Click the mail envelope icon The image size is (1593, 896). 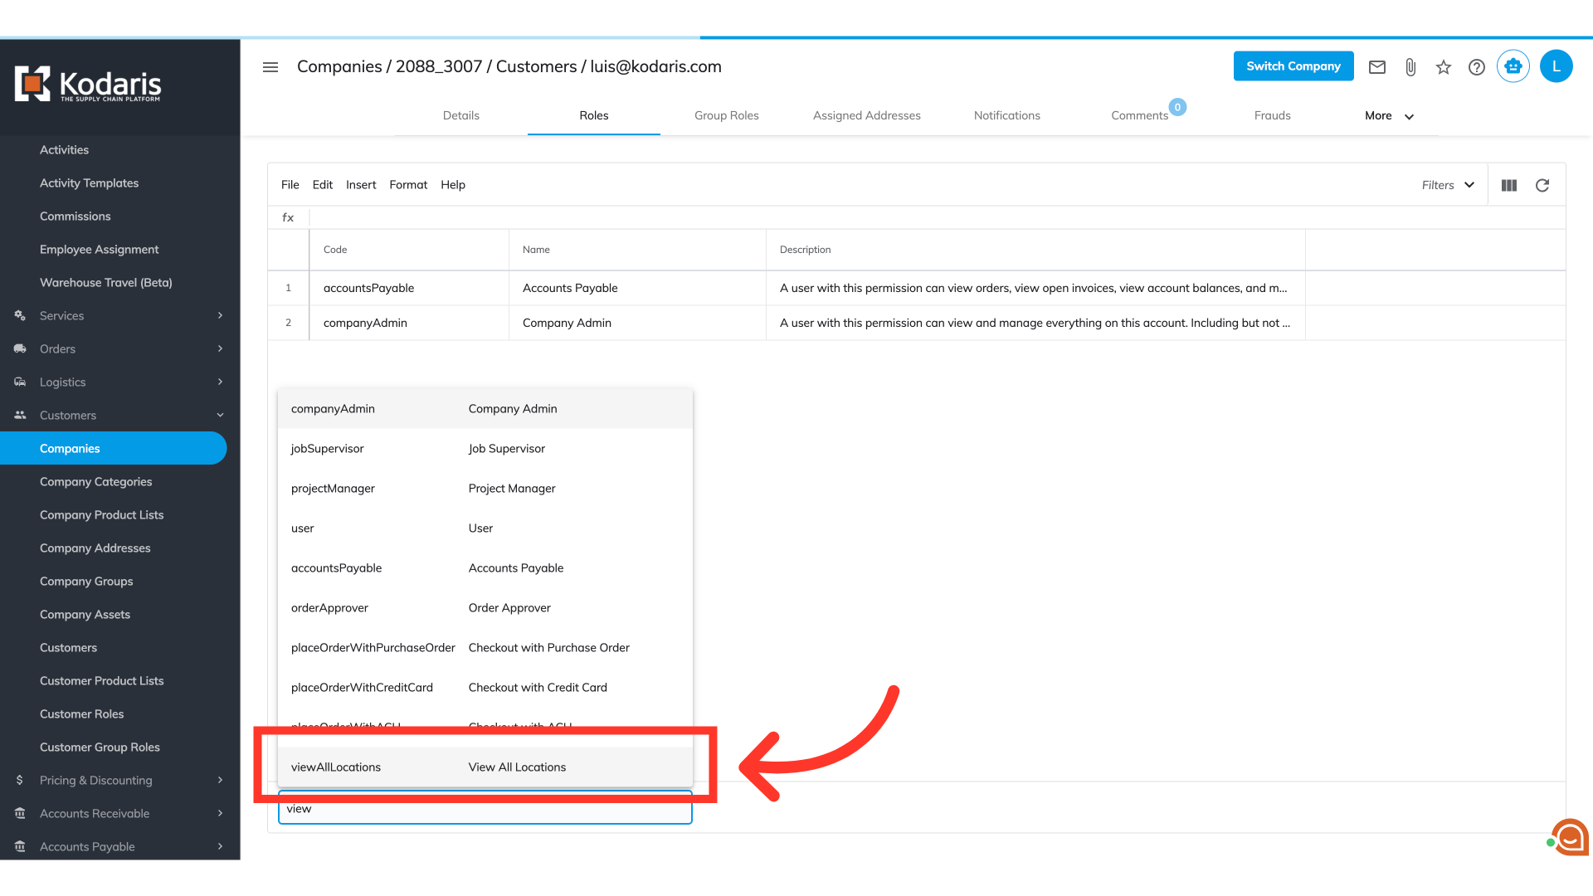pyautogui.click(x=1377, y=67)
